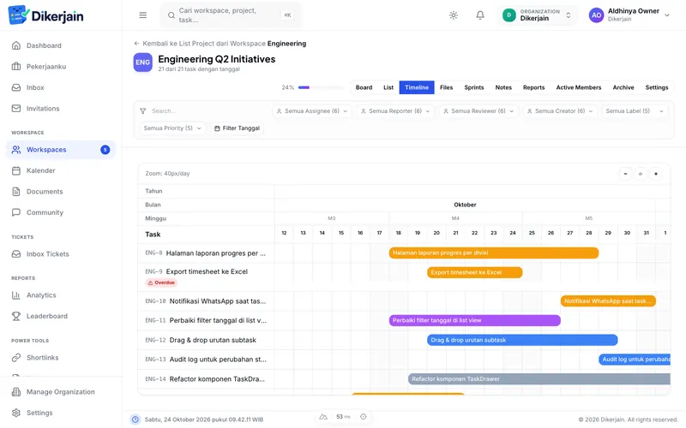This screenshot has height=428, width=686.
Task: Zoom in the timeline with plus button
Action: 655,174
